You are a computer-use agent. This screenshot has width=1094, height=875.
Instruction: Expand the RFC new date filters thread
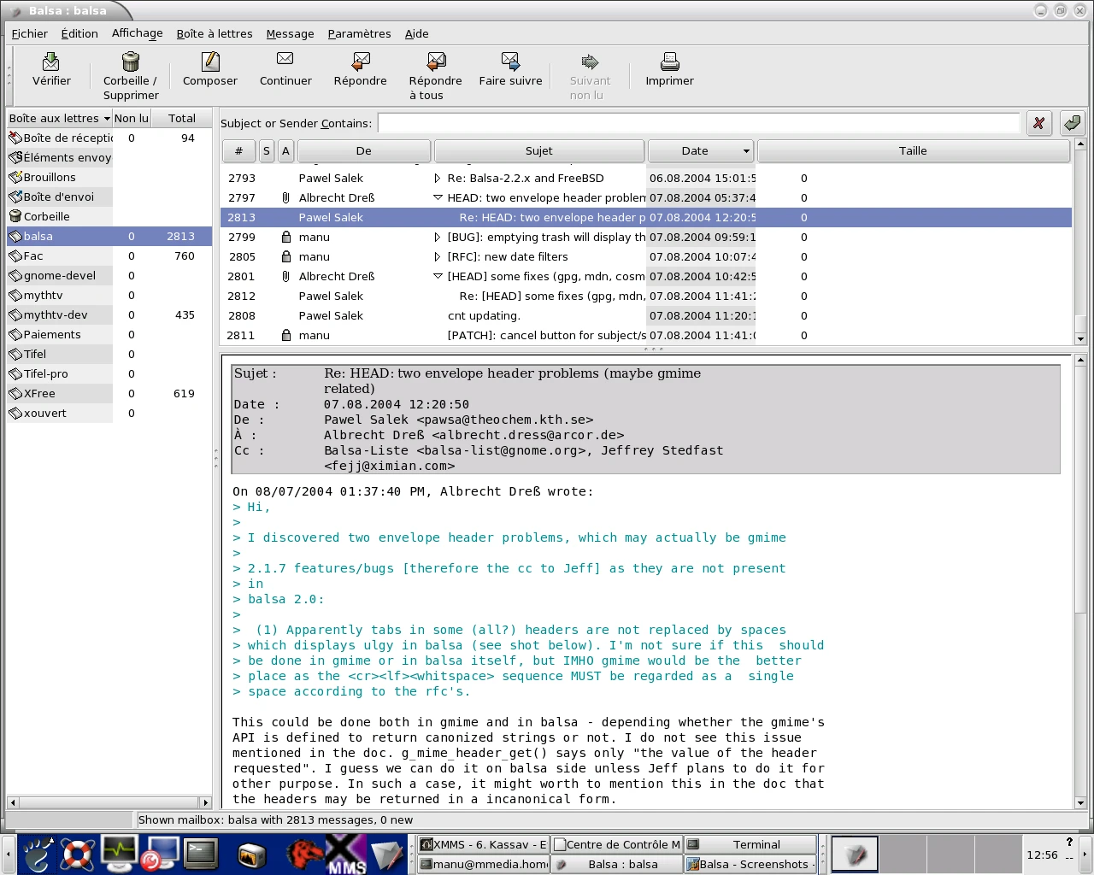(x=438, y=257)
